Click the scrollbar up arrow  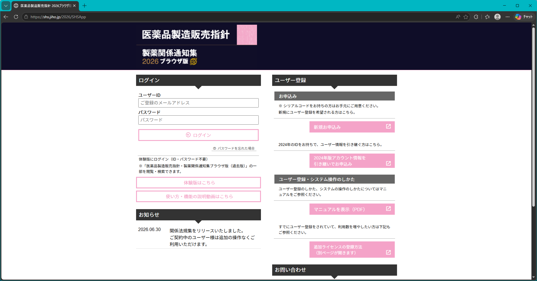[533, 25]
